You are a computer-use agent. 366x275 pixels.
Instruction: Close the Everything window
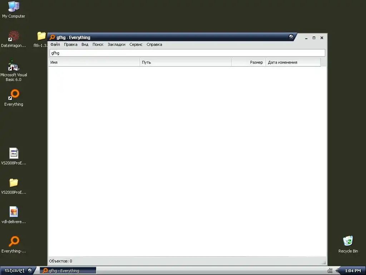pyautogui.click(x=322, y=38)
